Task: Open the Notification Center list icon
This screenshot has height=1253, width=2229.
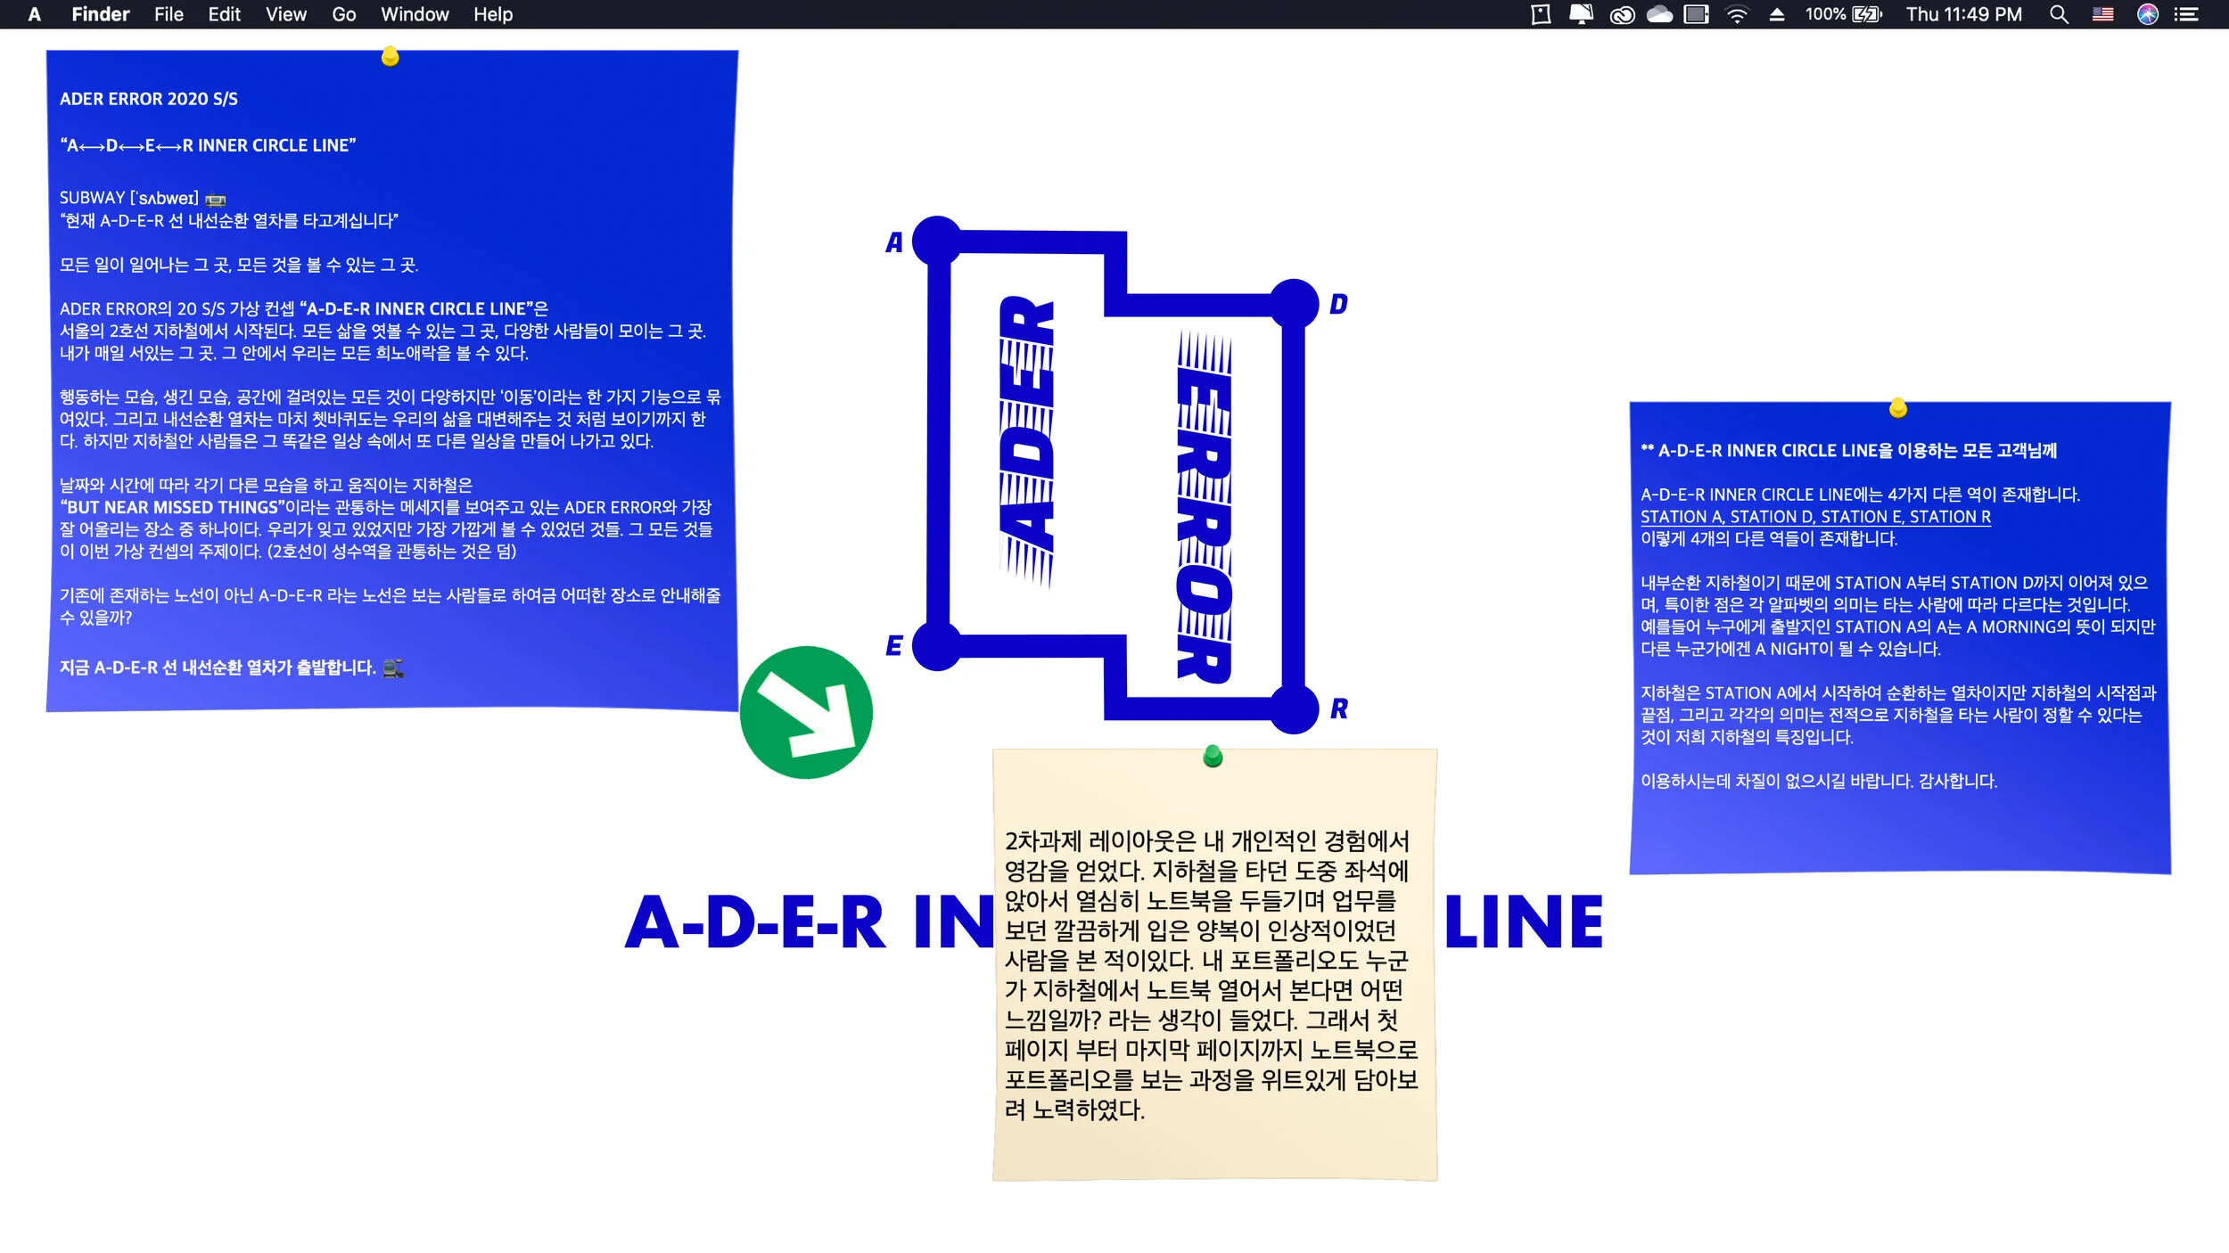Action: pos(2187,14)
